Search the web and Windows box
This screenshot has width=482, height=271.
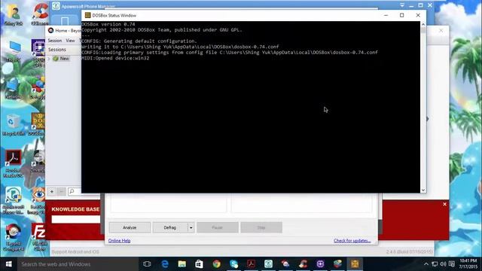pyautogui.click(x=78, y=264)
